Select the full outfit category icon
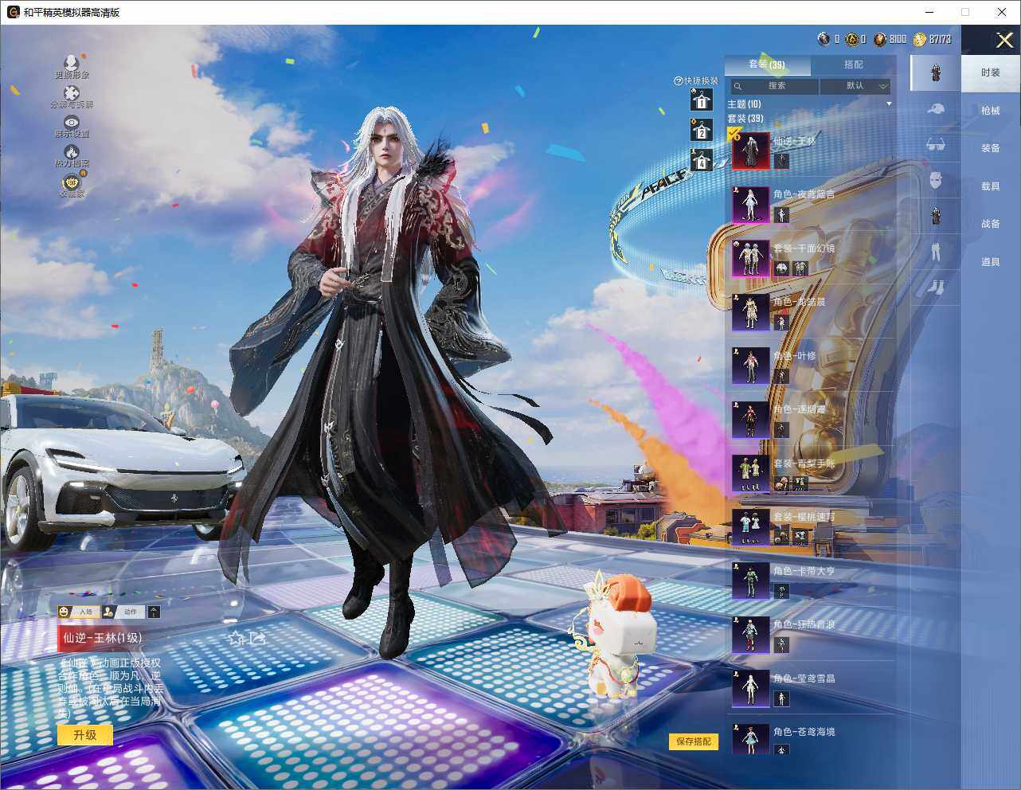The height and width of the screenshot is (790, 1021). (936, 73)
